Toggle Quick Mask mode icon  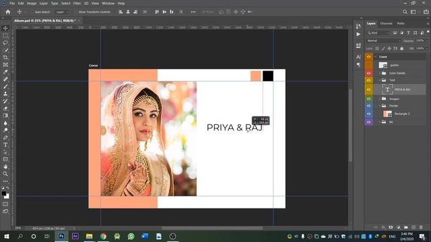pos(5,204)
